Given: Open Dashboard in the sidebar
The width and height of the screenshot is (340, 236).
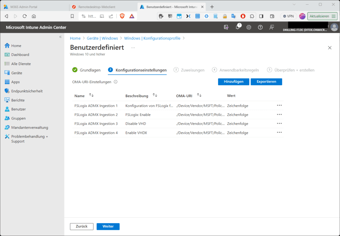Looking at the screenshot, I should [x=17, y=55].
